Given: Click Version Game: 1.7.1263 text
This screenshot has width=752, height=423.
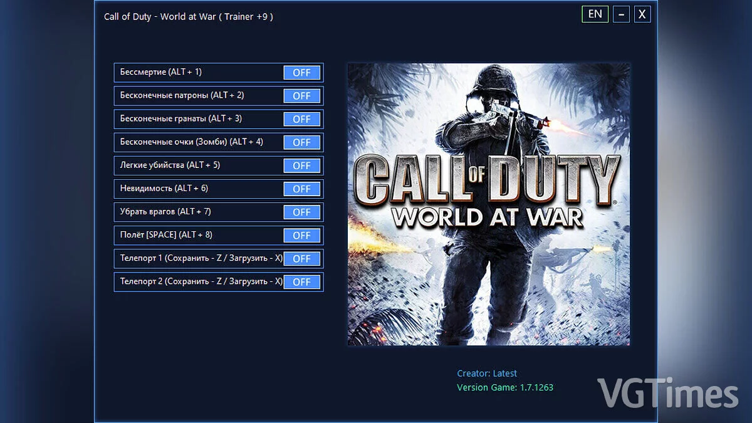Looking at the screenshot, I should click(x=505, y=387).
